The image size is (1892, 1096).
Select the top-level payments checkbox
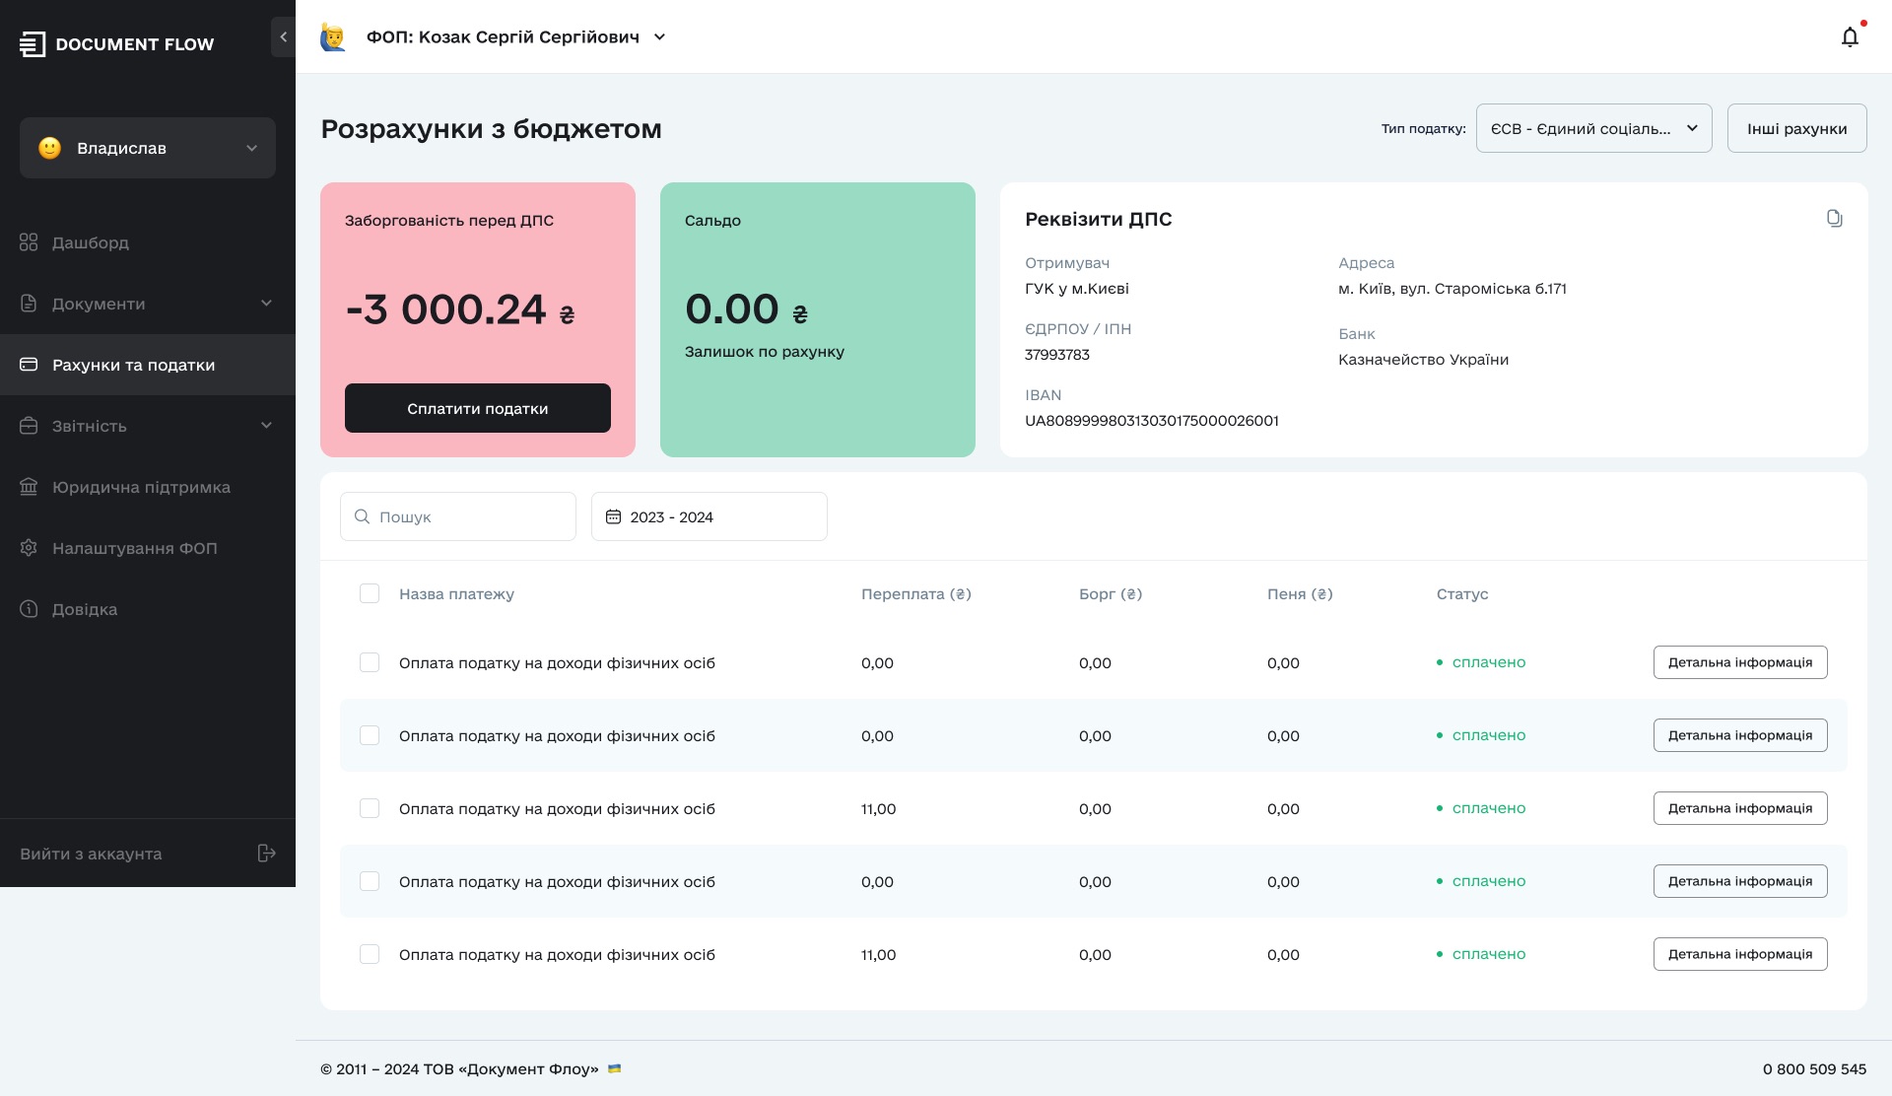[369, 593]
